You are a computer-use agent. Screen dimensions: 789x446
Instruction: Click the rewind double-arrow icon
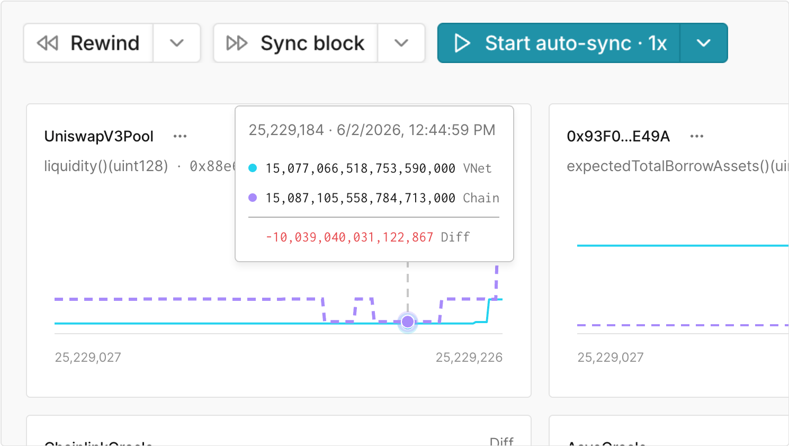pyautogui.click(x=48, y=43)
